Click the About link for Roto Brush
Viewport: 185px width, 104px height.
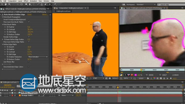click(45, 14)
